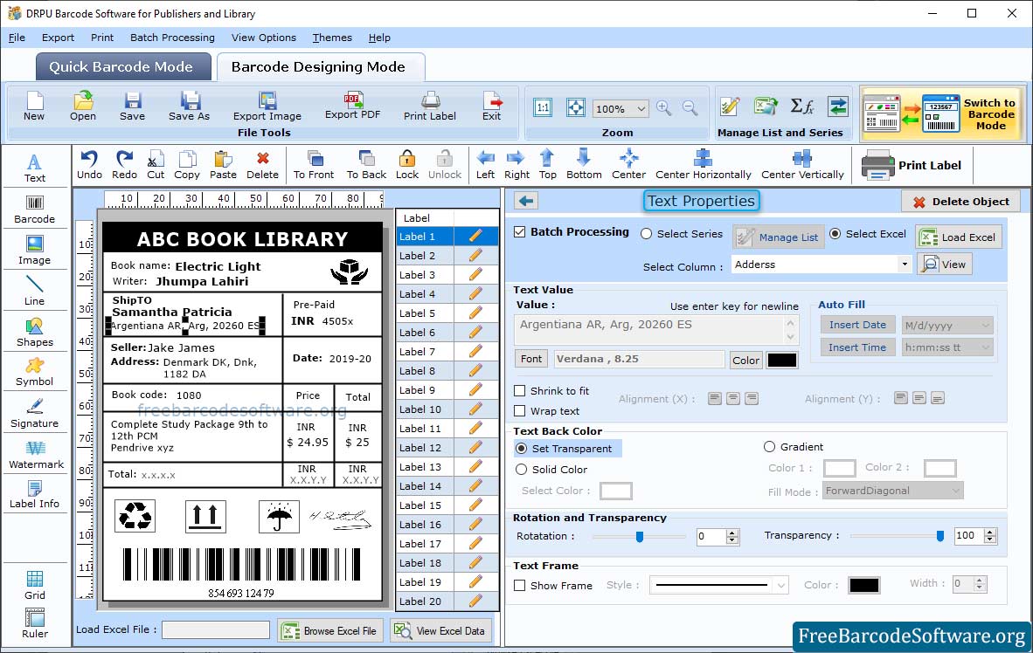Click the Manage List button
This screenshot has height=653, width=1033.
(x=778, y=237)
